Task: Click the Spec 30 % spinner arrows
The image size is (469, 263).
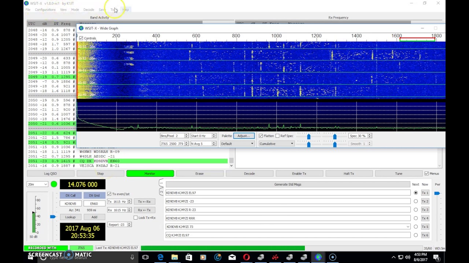Action: (x=369, y=136)
